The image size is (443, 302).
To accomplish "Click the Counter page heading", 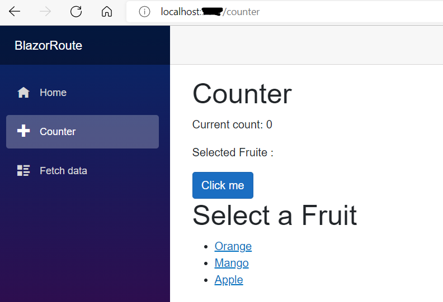I will tap(242, 94).
